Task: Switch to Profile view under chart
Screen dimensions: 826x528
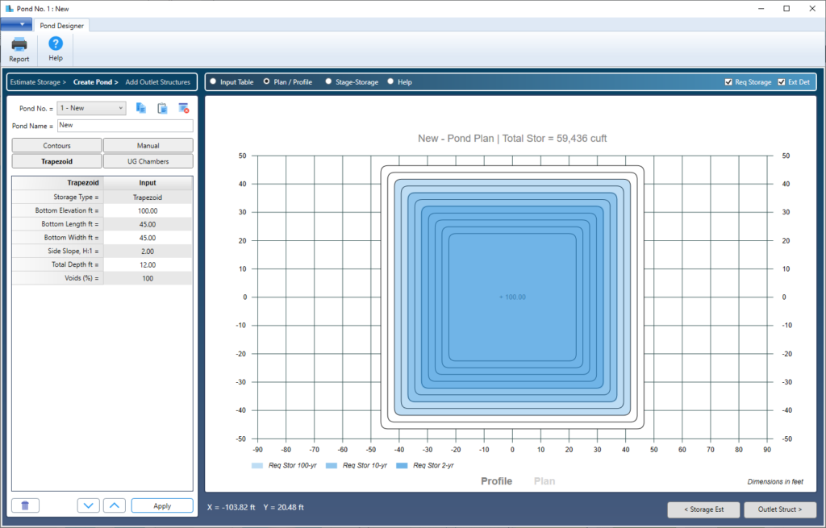Action: 496,481
